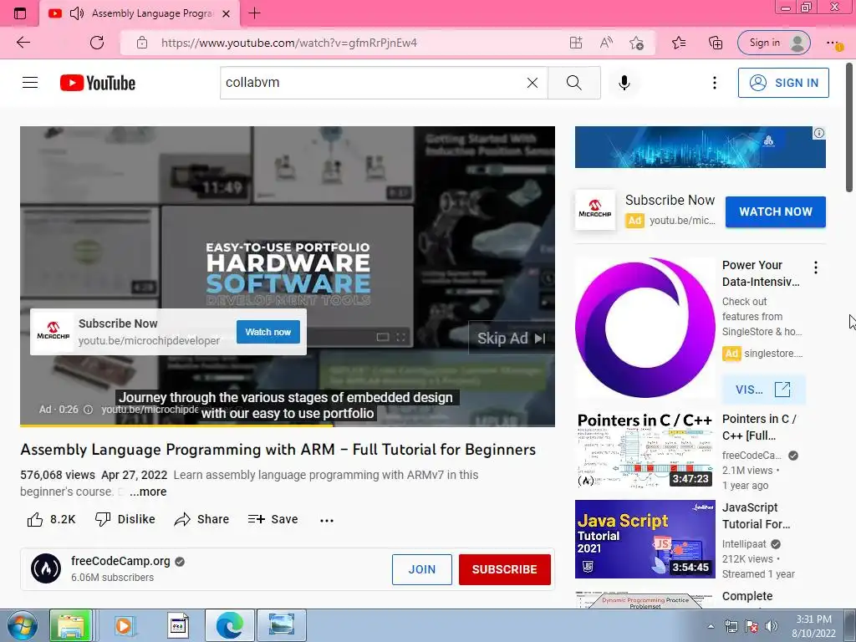Mute the tab using the speaker icon
This screenshot has height=642, width=856.
click(77, 13)
